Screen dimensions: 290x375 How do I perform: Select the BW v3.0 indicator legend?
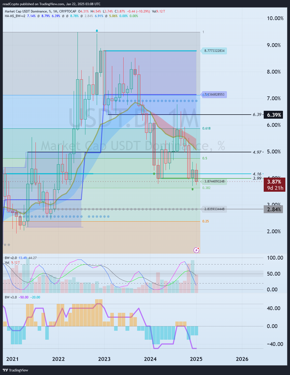point(11,297)
